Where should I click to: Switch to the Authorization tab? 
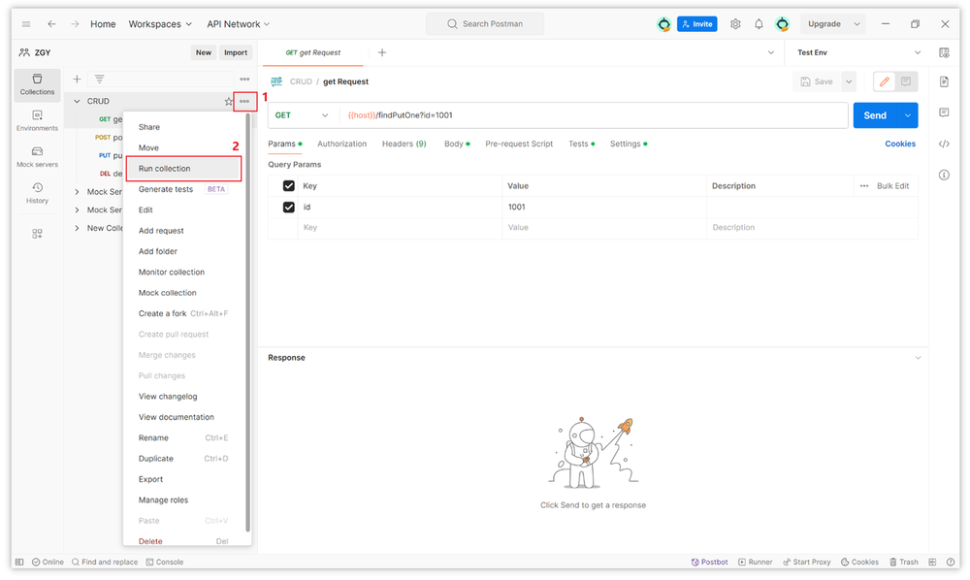click(341, 144)
